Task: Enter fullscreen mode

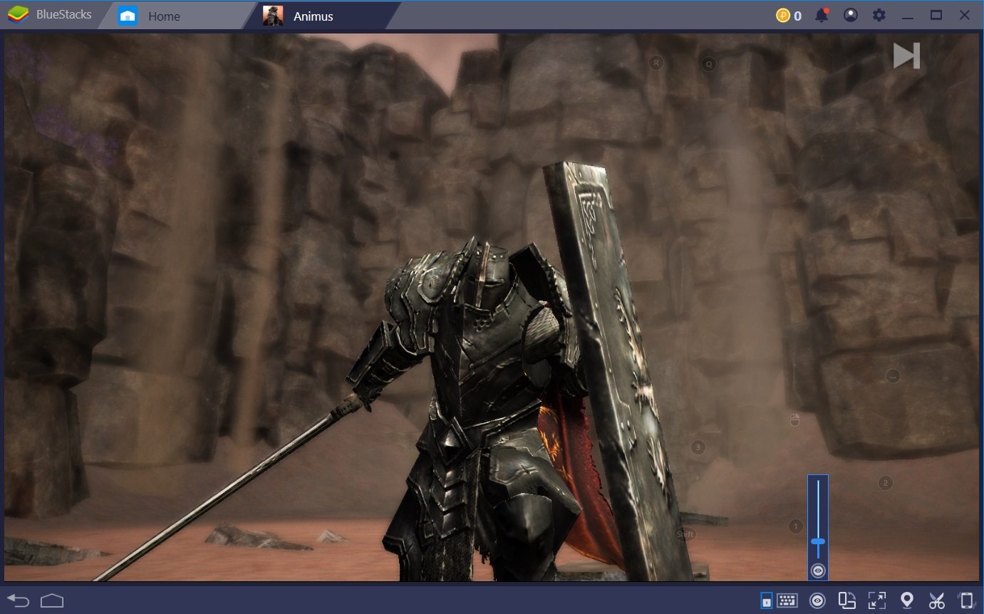Action: click(876, 600)
